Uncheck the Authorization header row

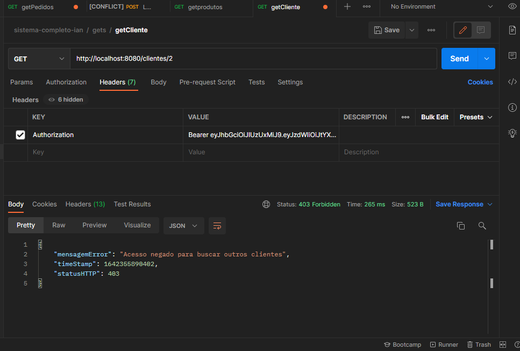tap(20, 134)
